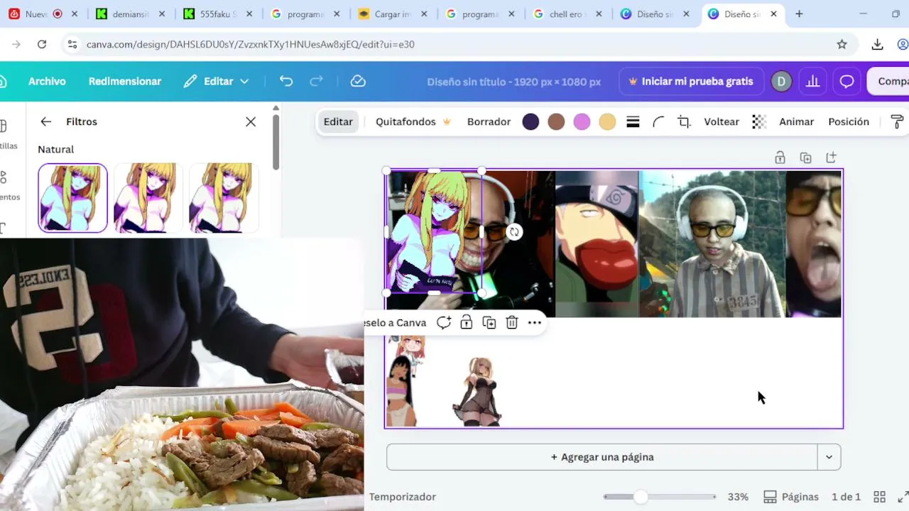Enter fullscreen presentation mode
This screenshot has width=909, height=511.
tap(903, 497)
